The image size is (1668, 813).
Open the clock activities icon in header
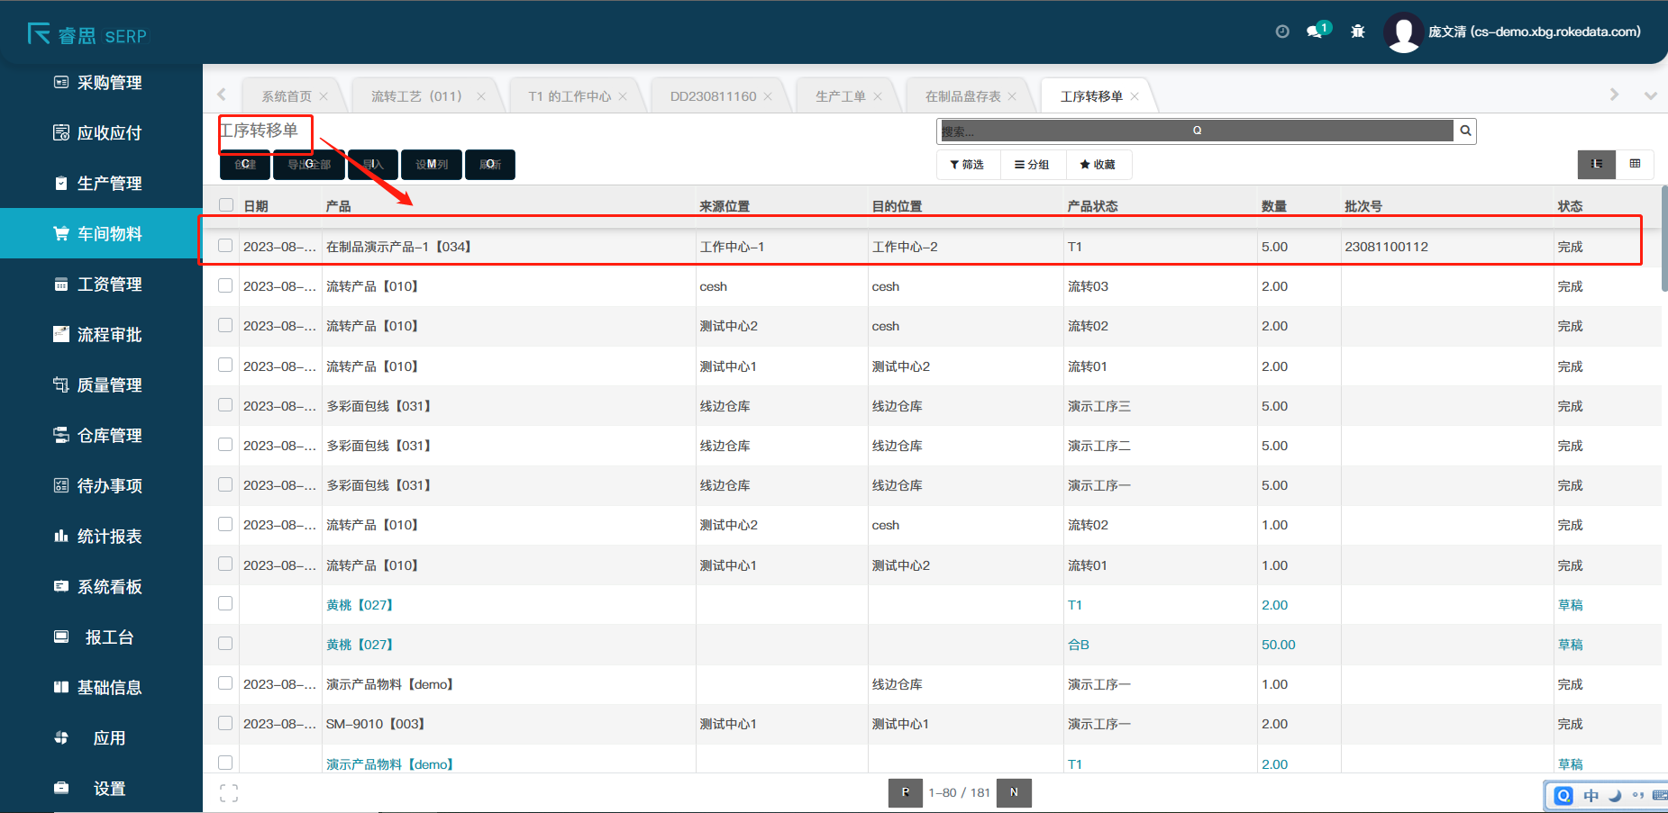pos(1282,32)
